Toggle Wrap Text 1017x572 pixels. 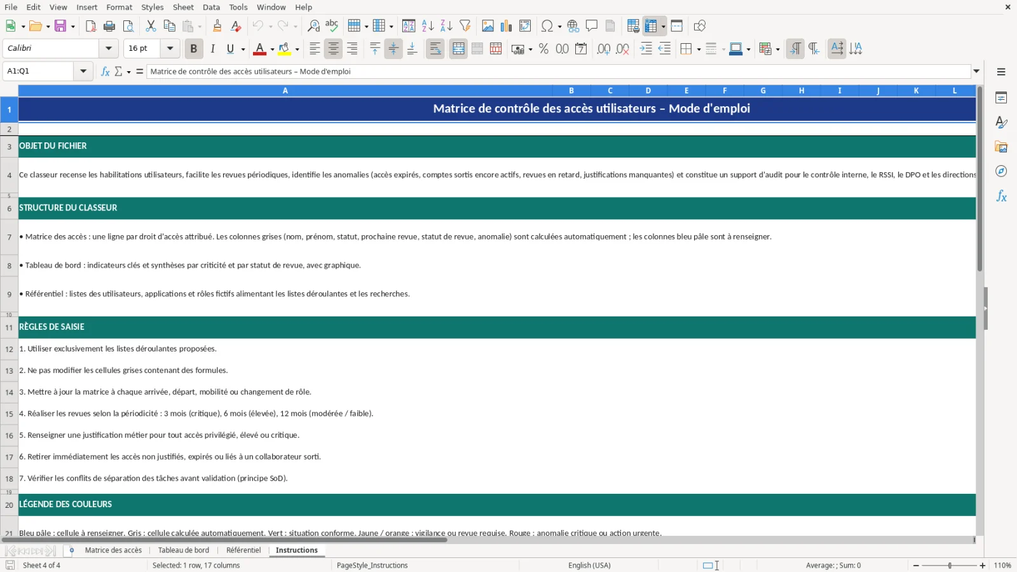pos(435,49)
